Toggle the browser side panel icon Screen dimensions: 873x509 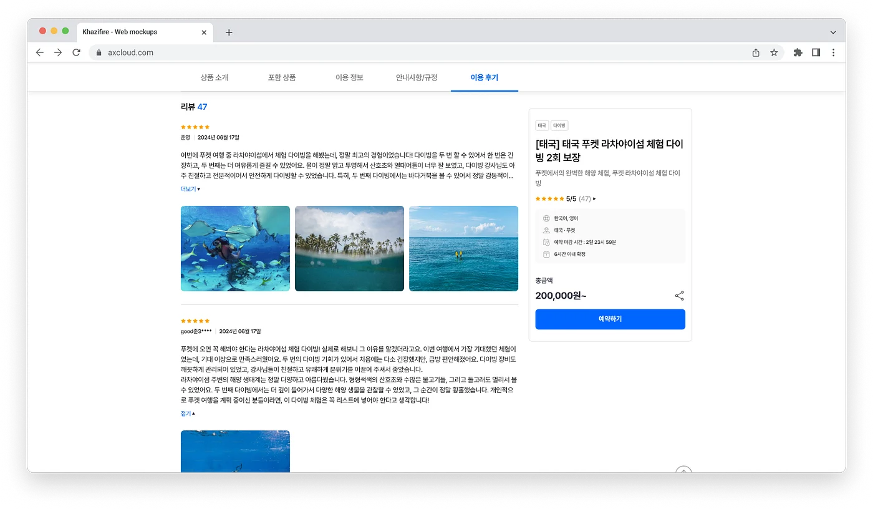816,52
